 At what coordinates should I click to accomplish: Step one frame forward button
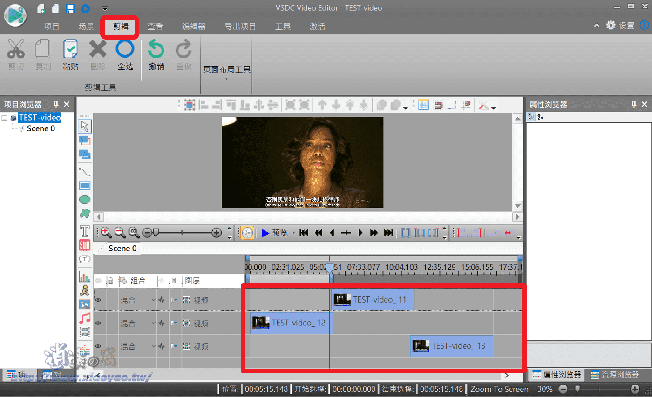coord(360,233)
